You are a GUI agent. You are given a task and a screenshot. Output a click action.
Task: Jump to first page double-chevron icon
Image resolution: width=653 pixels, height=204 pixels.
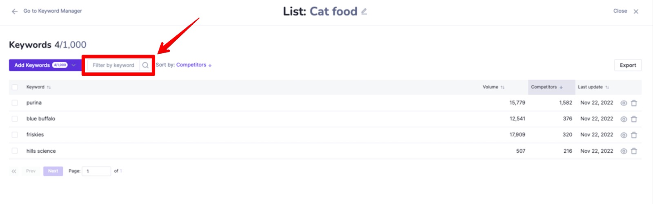(14, 171)
